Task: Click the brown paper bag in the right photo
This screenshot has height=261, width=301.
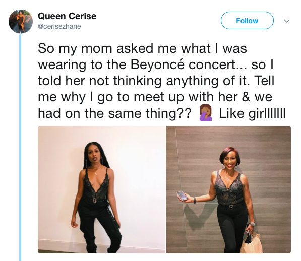Action: pos(251,243)
